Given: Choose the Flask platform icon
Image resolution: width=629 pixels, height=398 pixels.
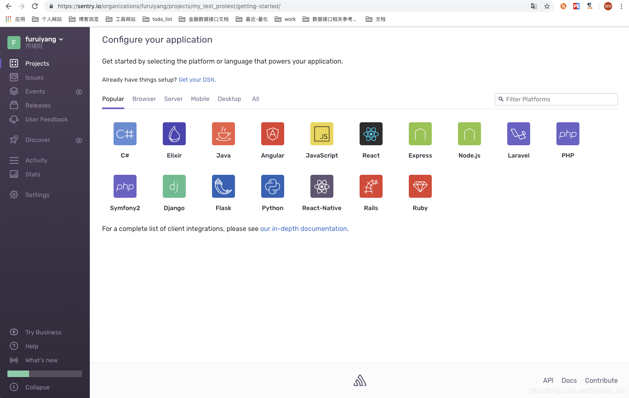Looking at the screenshot, I should (223, 186).
